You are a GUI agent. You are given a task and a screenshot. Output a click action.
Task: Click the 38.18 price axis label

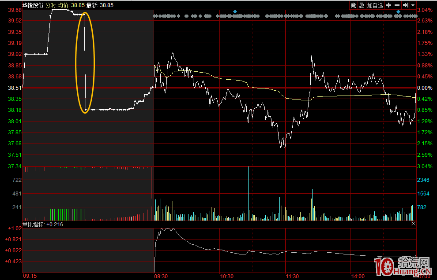(15, 110)
